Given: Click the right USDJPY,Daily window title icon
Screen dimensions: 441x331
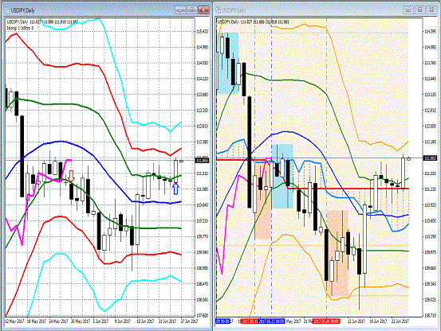Looking at the screenshot, I should [x=218, y=10].
